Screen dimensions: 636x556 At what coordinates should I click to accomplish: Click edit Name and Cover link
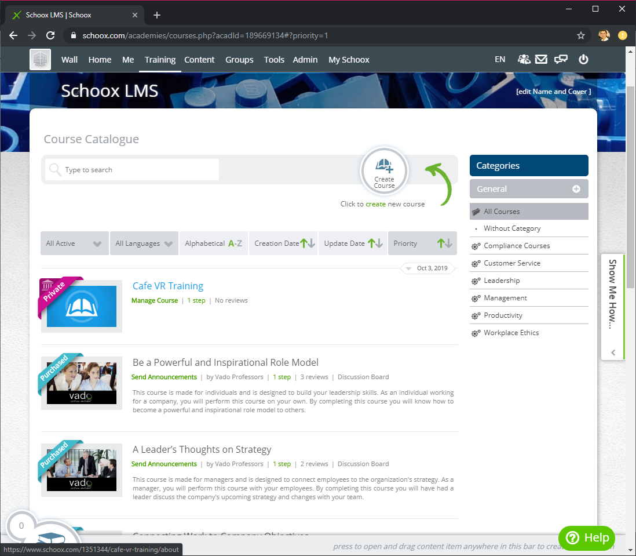coord(553,92)
